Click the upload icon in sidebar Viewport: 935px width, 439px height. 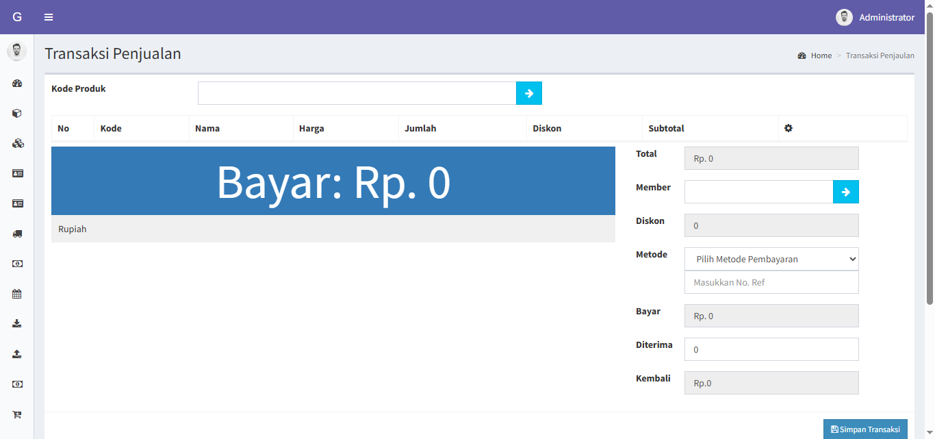click(x=17, y=354)
